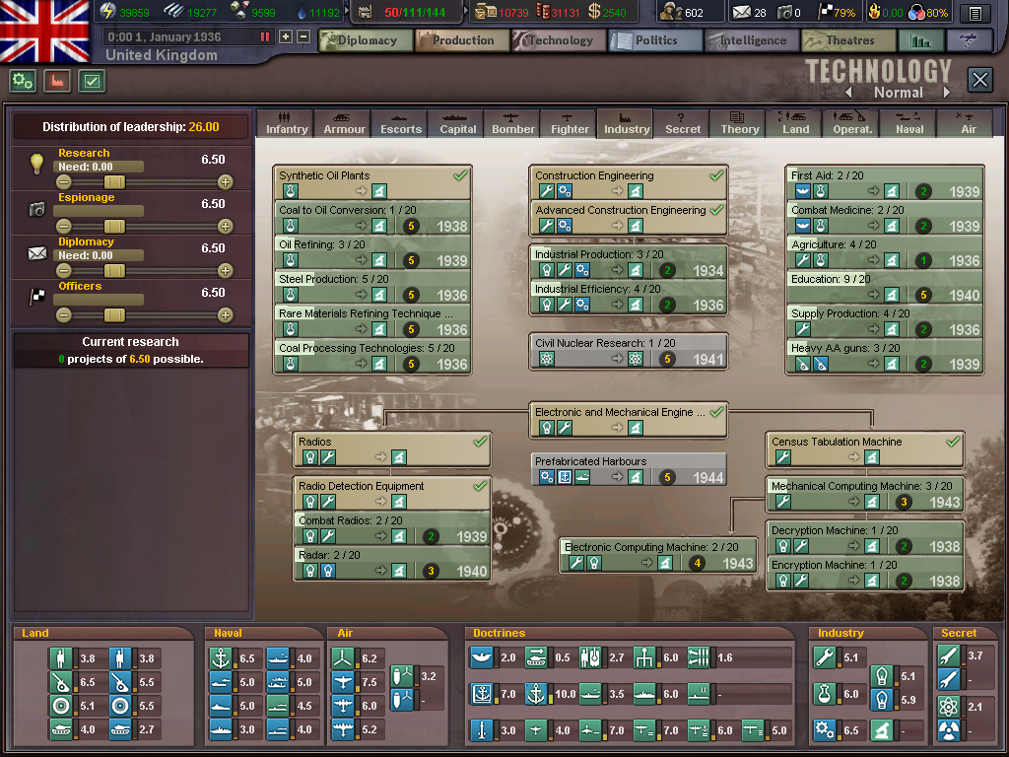Select the Naval doctrine tab
The image size is (1009, 757).
click(x=909, y=123)
